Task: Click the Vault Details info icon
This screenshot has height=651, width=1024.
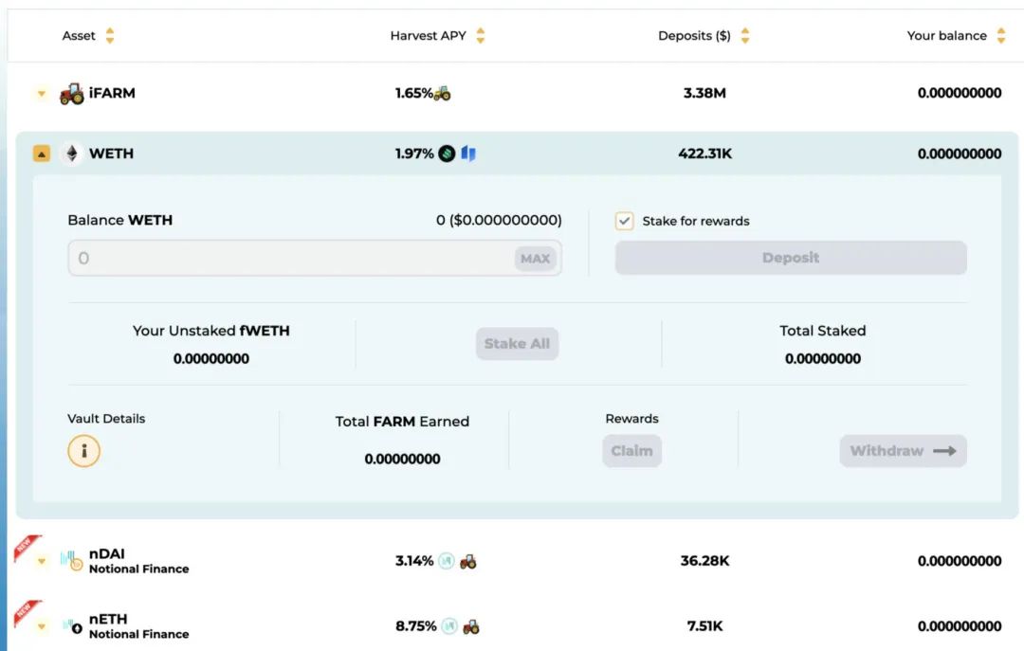Action: [x=83, y=451]
